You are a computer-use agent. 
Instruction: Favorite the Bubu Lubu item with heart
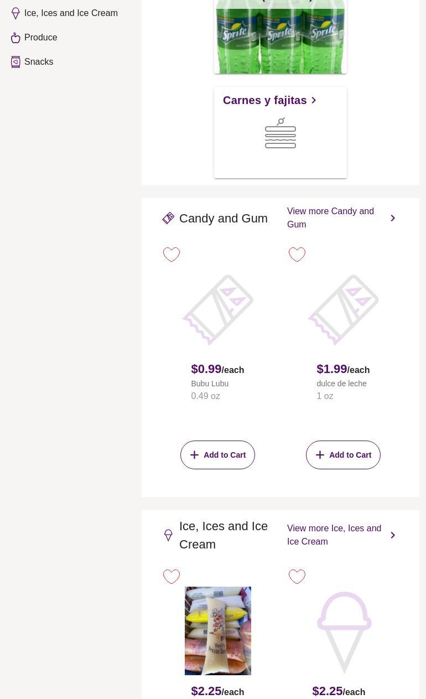pyautogui.click(x=172, y=255)
